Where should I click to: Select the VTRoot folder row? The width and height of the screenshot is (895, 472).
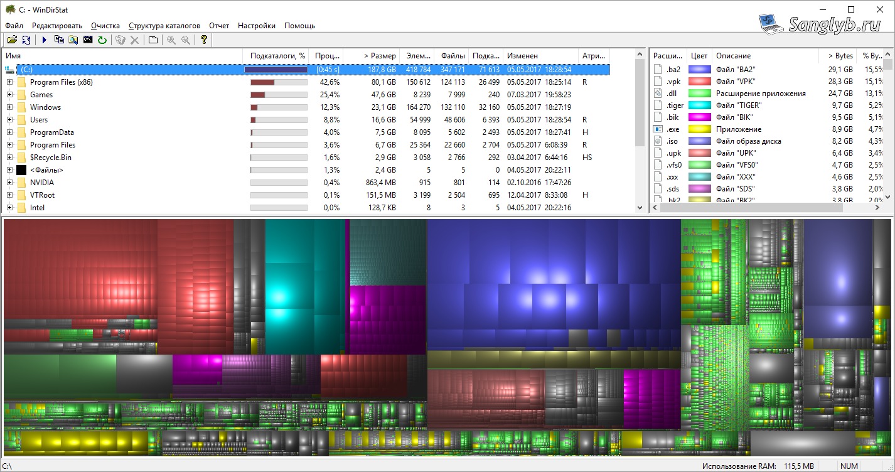click(306, 195)
